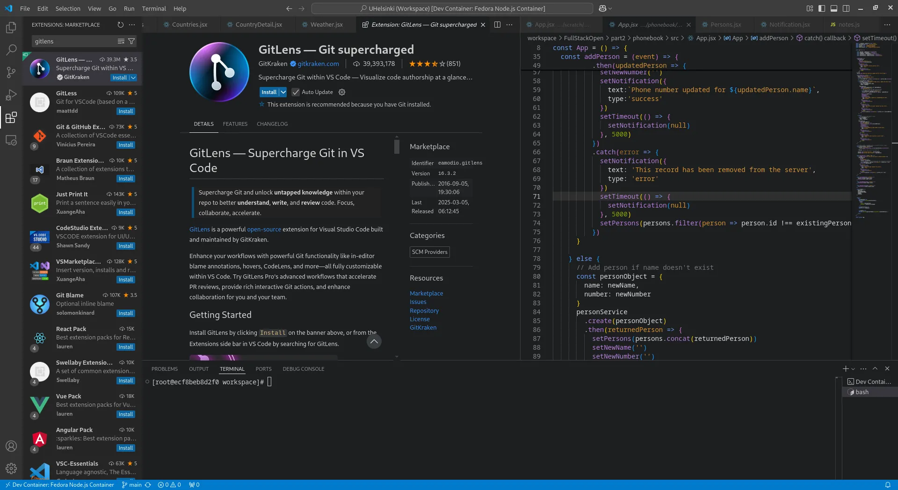Open the Repository resource link
The image size is (898, 490).
pyautogui.click(x=424, y=310)
